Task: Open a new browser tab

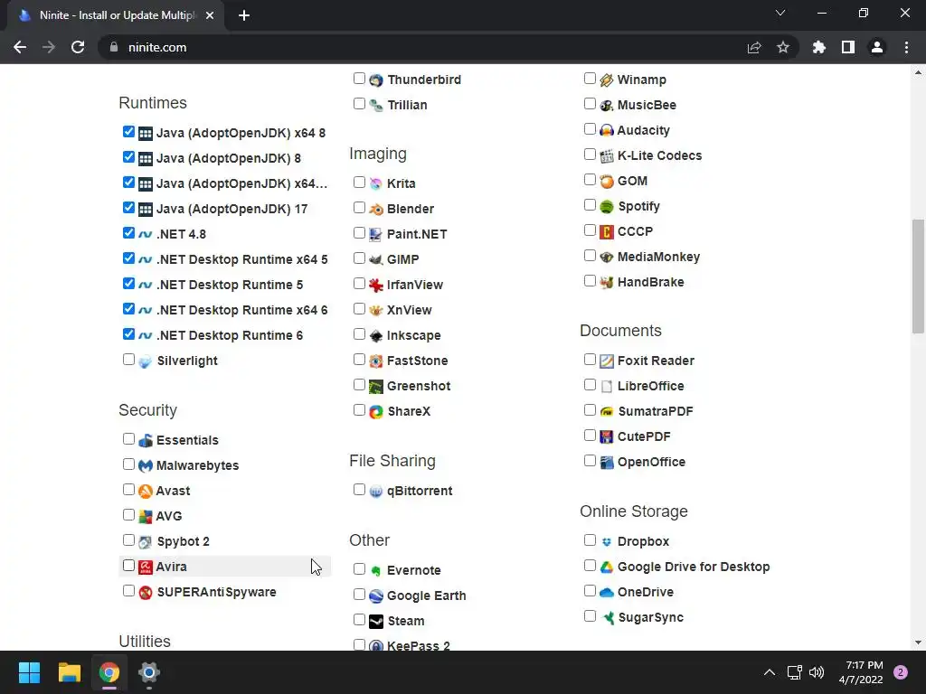Action: point(244,15)
